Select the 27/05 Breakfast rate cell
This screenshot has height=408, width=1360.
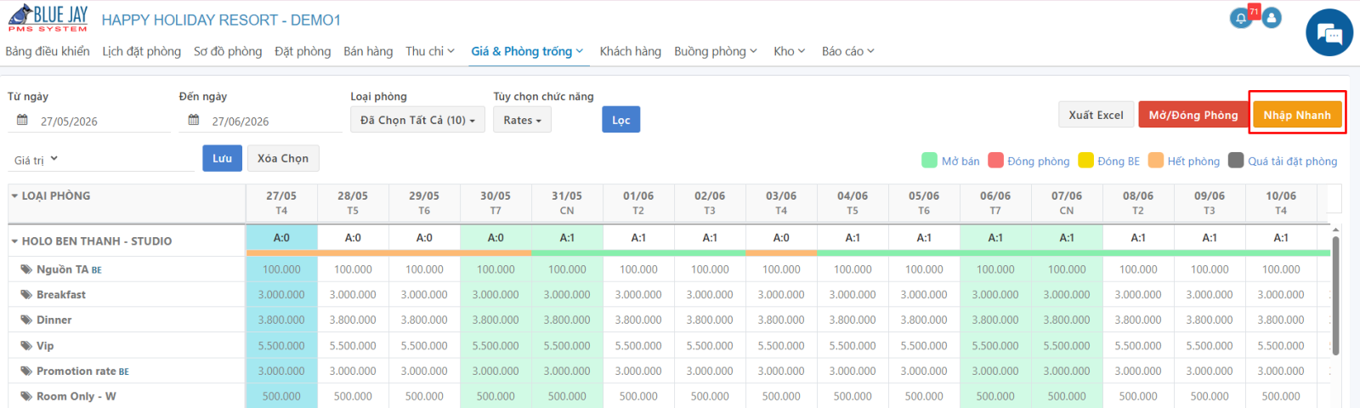click(x=281, y=295)
